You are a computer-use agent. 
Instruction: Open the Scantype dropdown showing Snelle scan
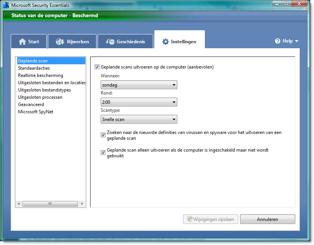point(139,119)
